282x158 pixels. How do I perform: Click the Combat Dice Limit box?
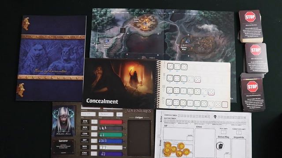(239, 133)
